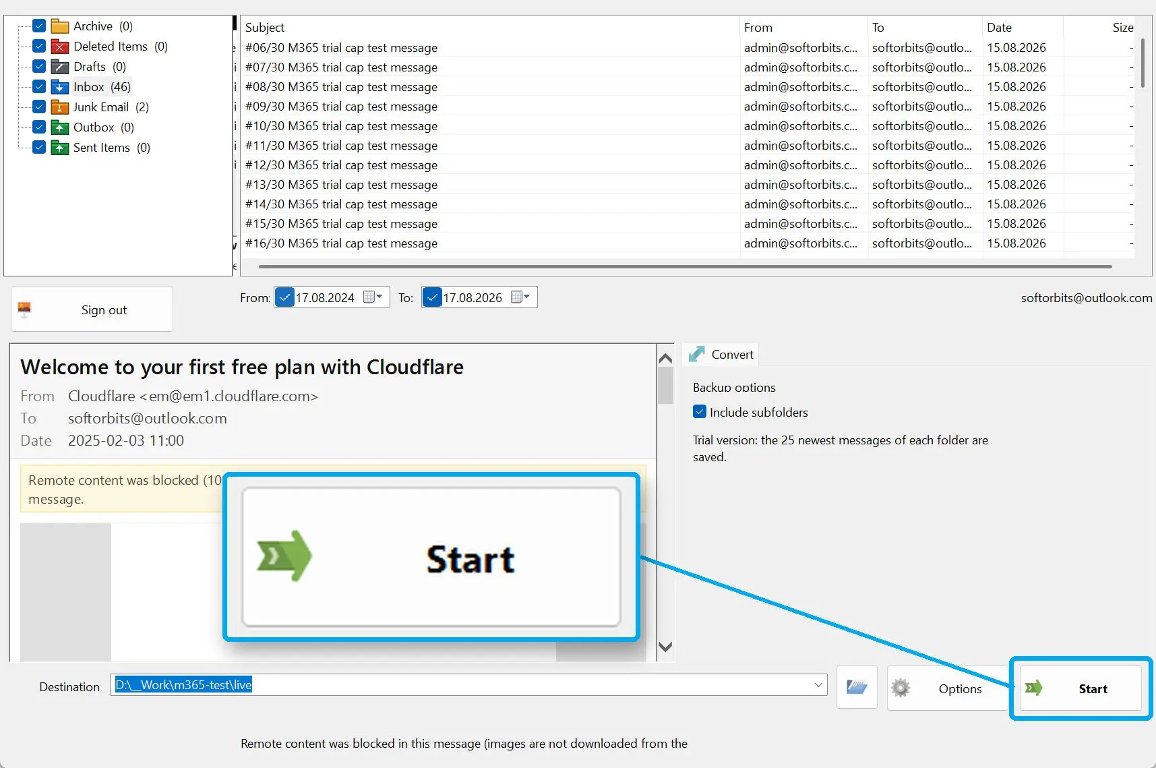The image size is (1156, 768).
Task: Click the Drafts folder icon
Action: (60, 67)
